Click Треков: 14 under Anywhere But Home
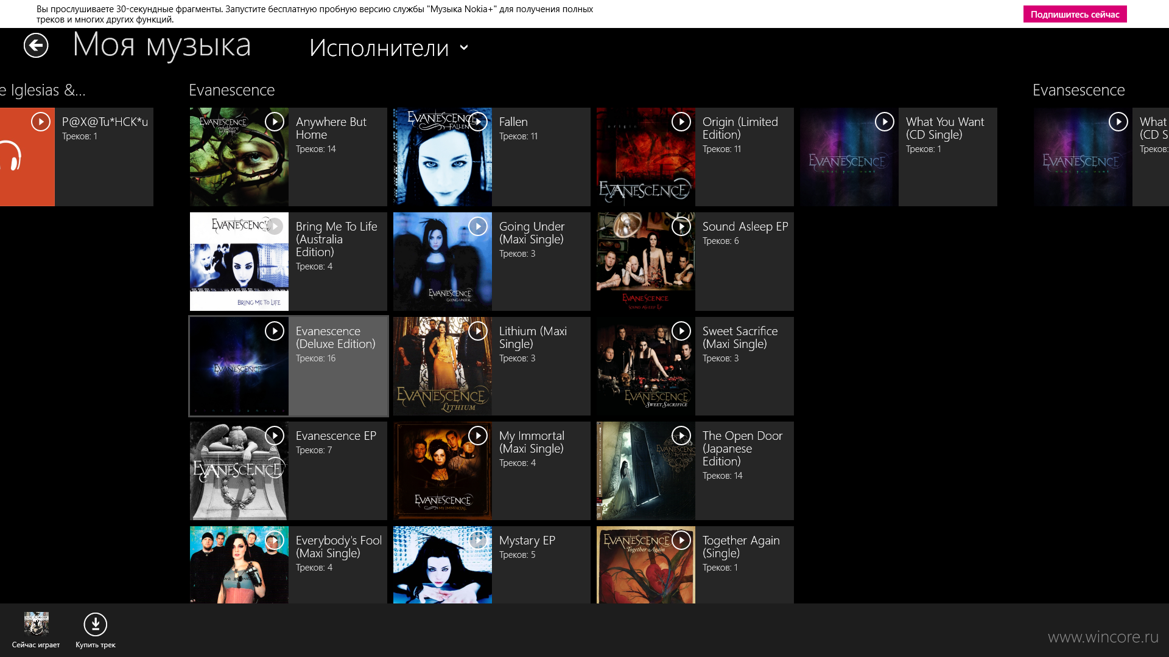The width and height of the screenshot is (1169, 657). pyautogui.click(x=316, y=149)
